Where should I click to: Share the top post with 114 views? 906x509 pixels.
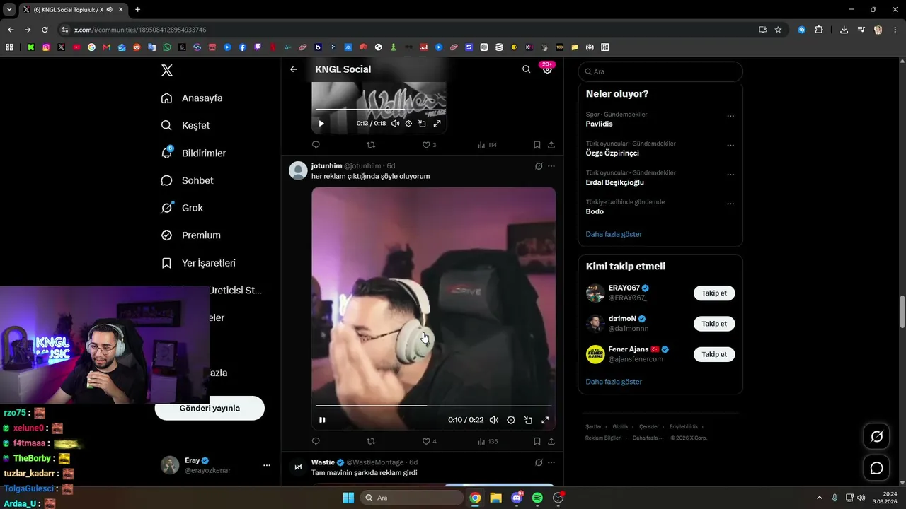click(551, 145)
